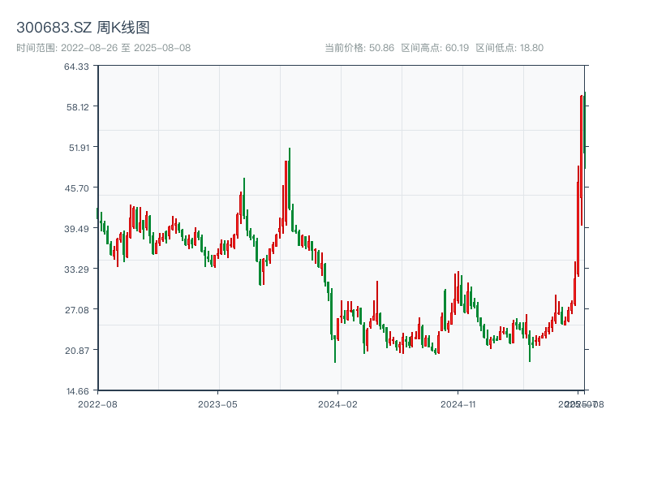Click the 当前价格 50.86 label

[359, 48]
